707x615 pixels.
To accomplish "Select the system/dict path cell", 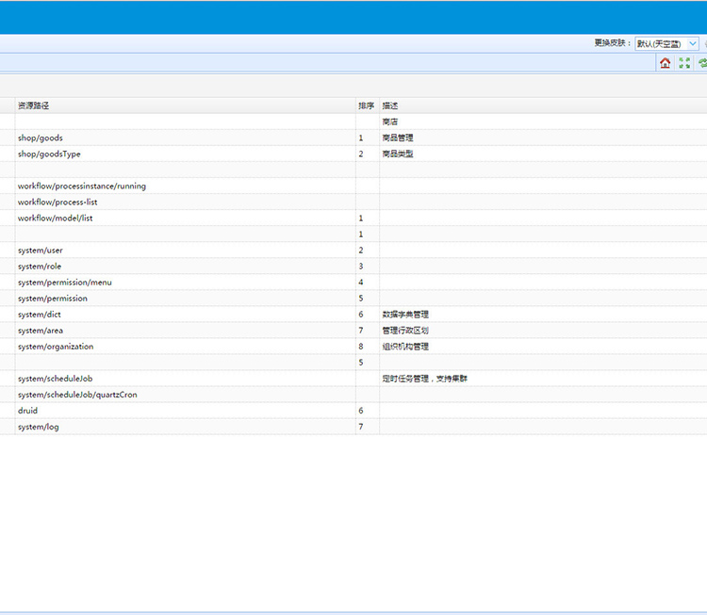I will (x=185, y=315).
